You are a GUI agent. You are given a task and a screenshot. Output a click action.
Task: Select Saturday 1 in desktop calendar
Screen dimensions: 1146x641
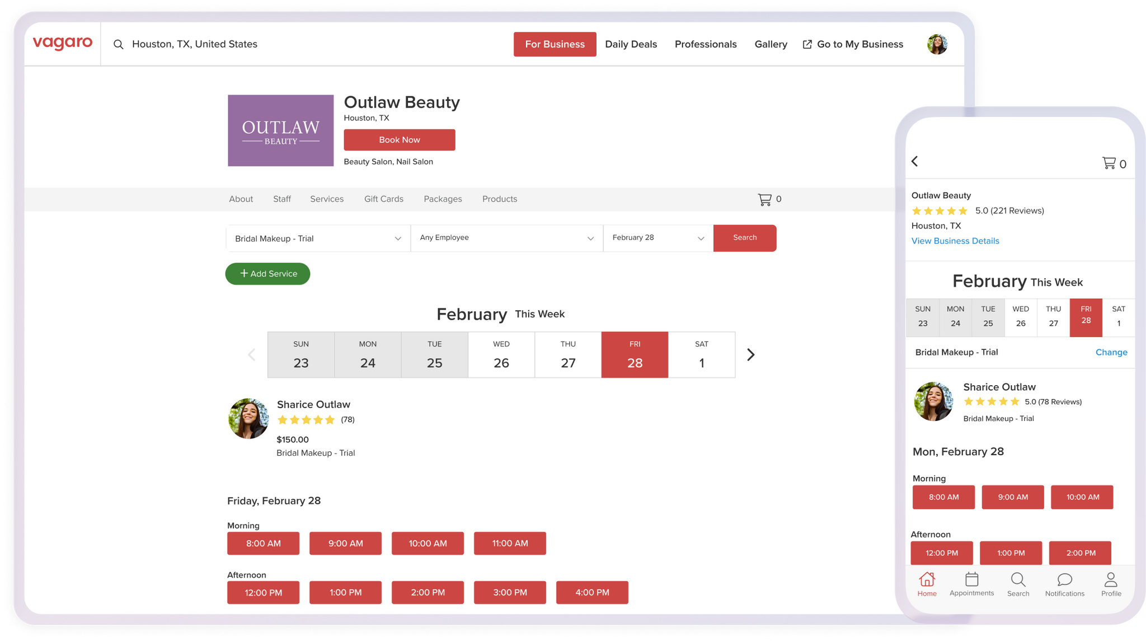point(702,355)
